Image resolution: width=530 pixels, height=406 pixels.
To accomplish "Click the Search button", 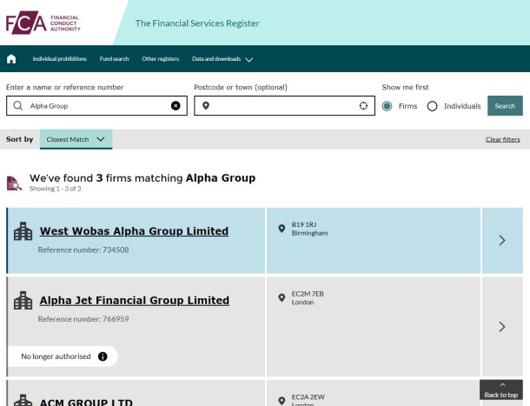I will point(505,106).
